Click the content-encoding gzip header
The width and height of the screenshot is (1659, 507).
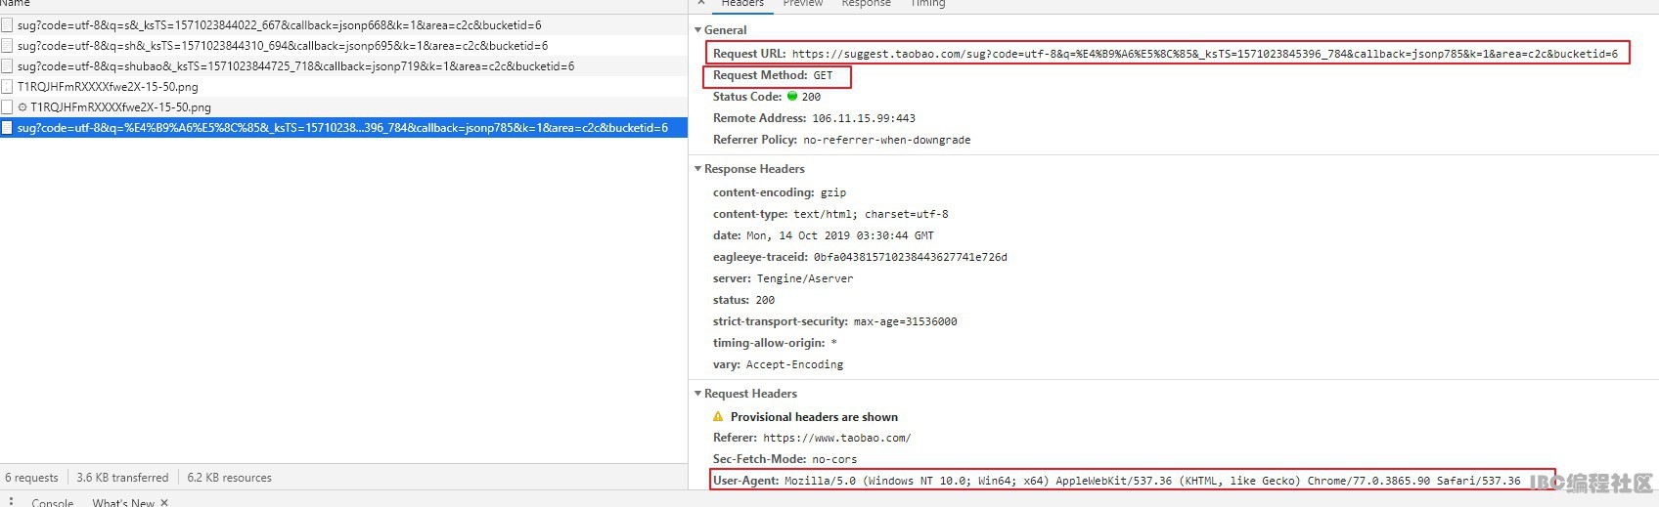tap(780, 192)
